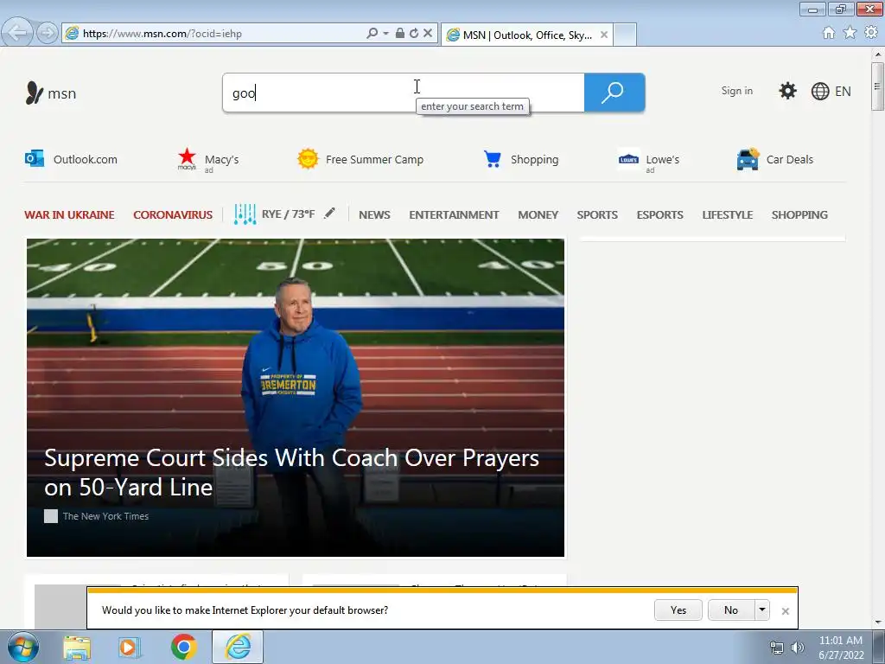
Task: Click Yes on default browser prompt
Action: (x=678, y=610)
